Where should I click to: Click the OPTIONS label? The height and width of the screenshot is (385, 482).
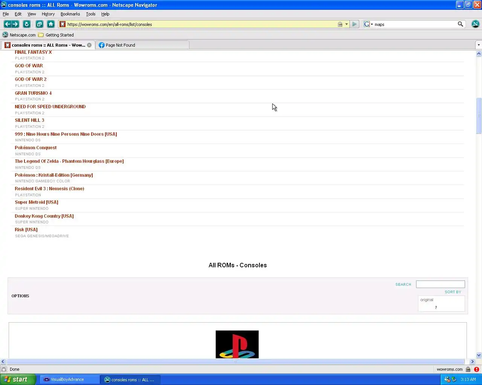(x=20, y=296)
